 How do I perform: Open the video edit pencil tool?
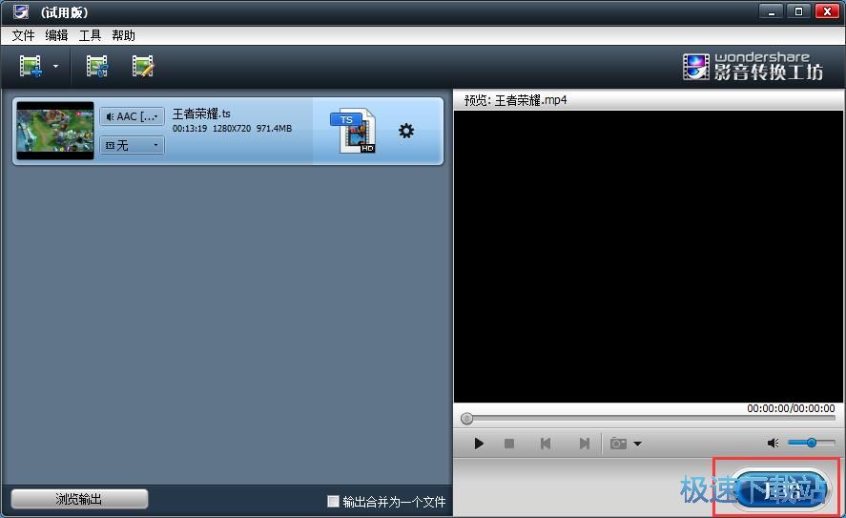(143, 67)
